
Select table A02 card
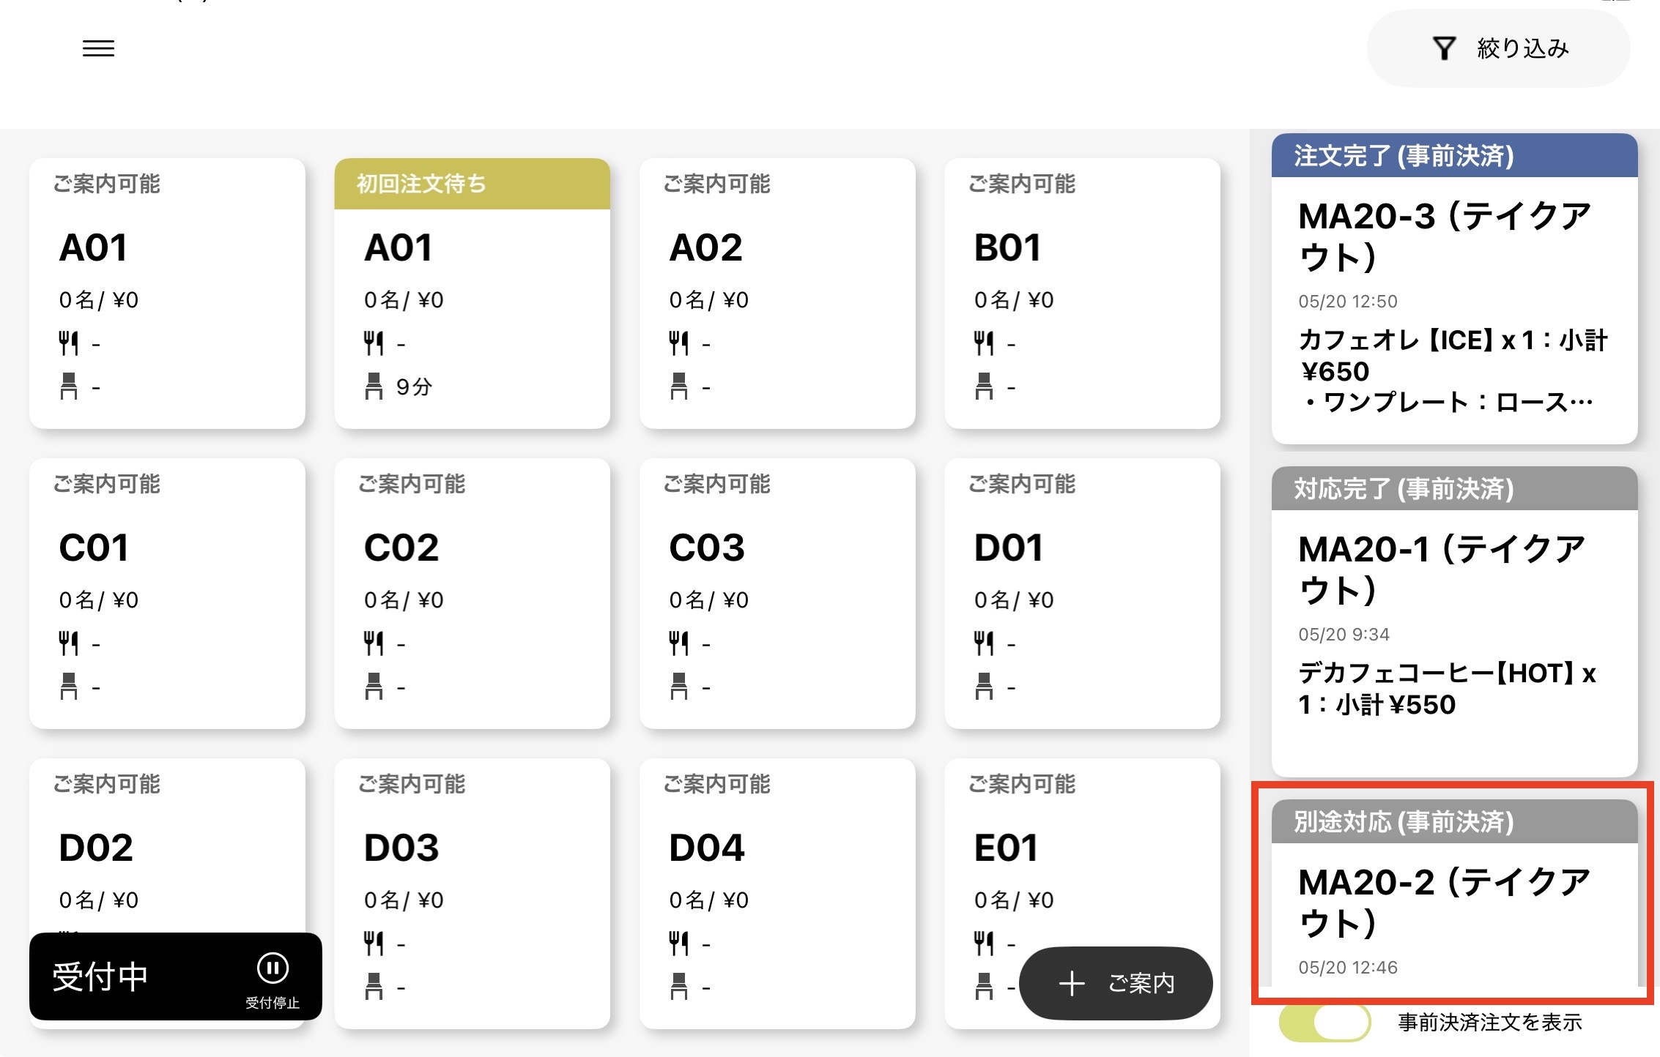point(777,294)
